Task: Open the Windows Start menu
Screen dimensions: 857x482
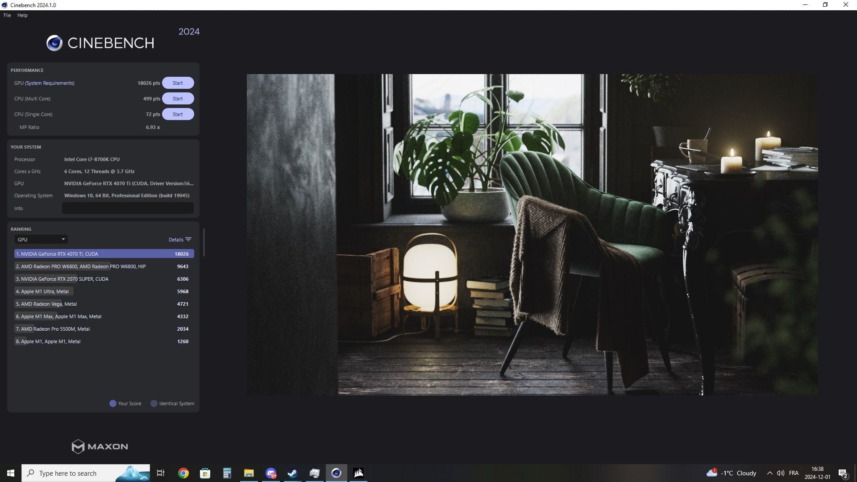Action: pyautogui.click(x=11, y=473)
